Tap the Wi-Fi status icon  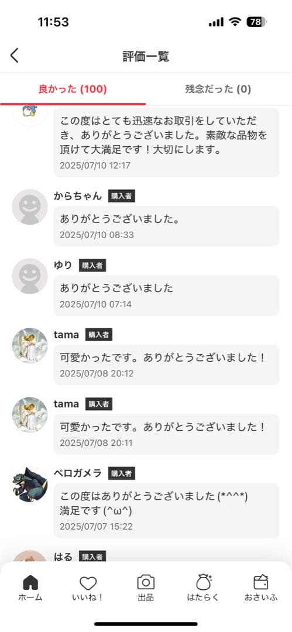pos(235,22)
